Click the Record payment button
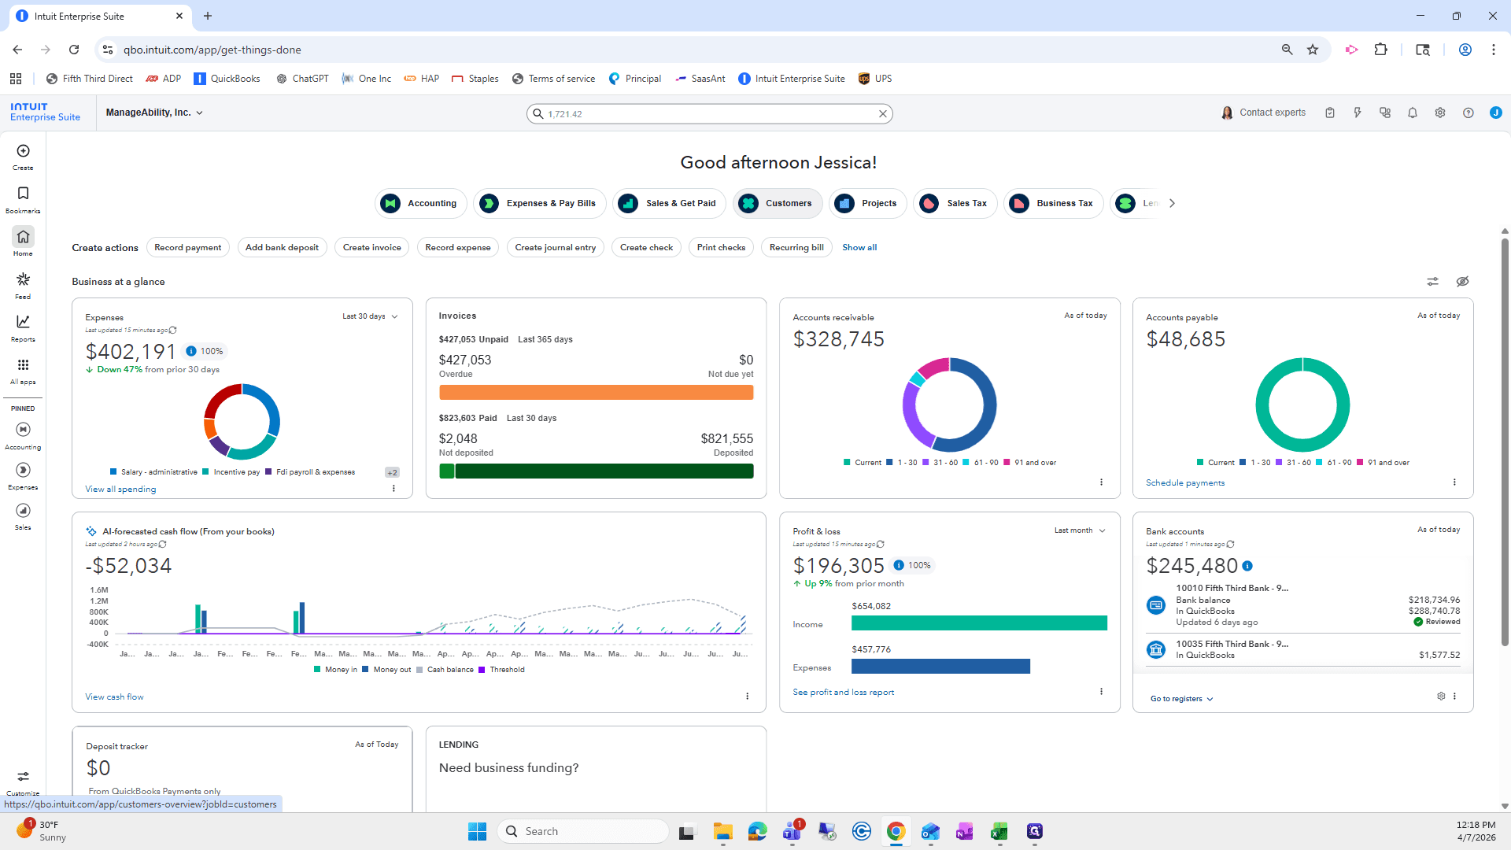The width and height of the screenshot is (1511, 850). [188, 247]
